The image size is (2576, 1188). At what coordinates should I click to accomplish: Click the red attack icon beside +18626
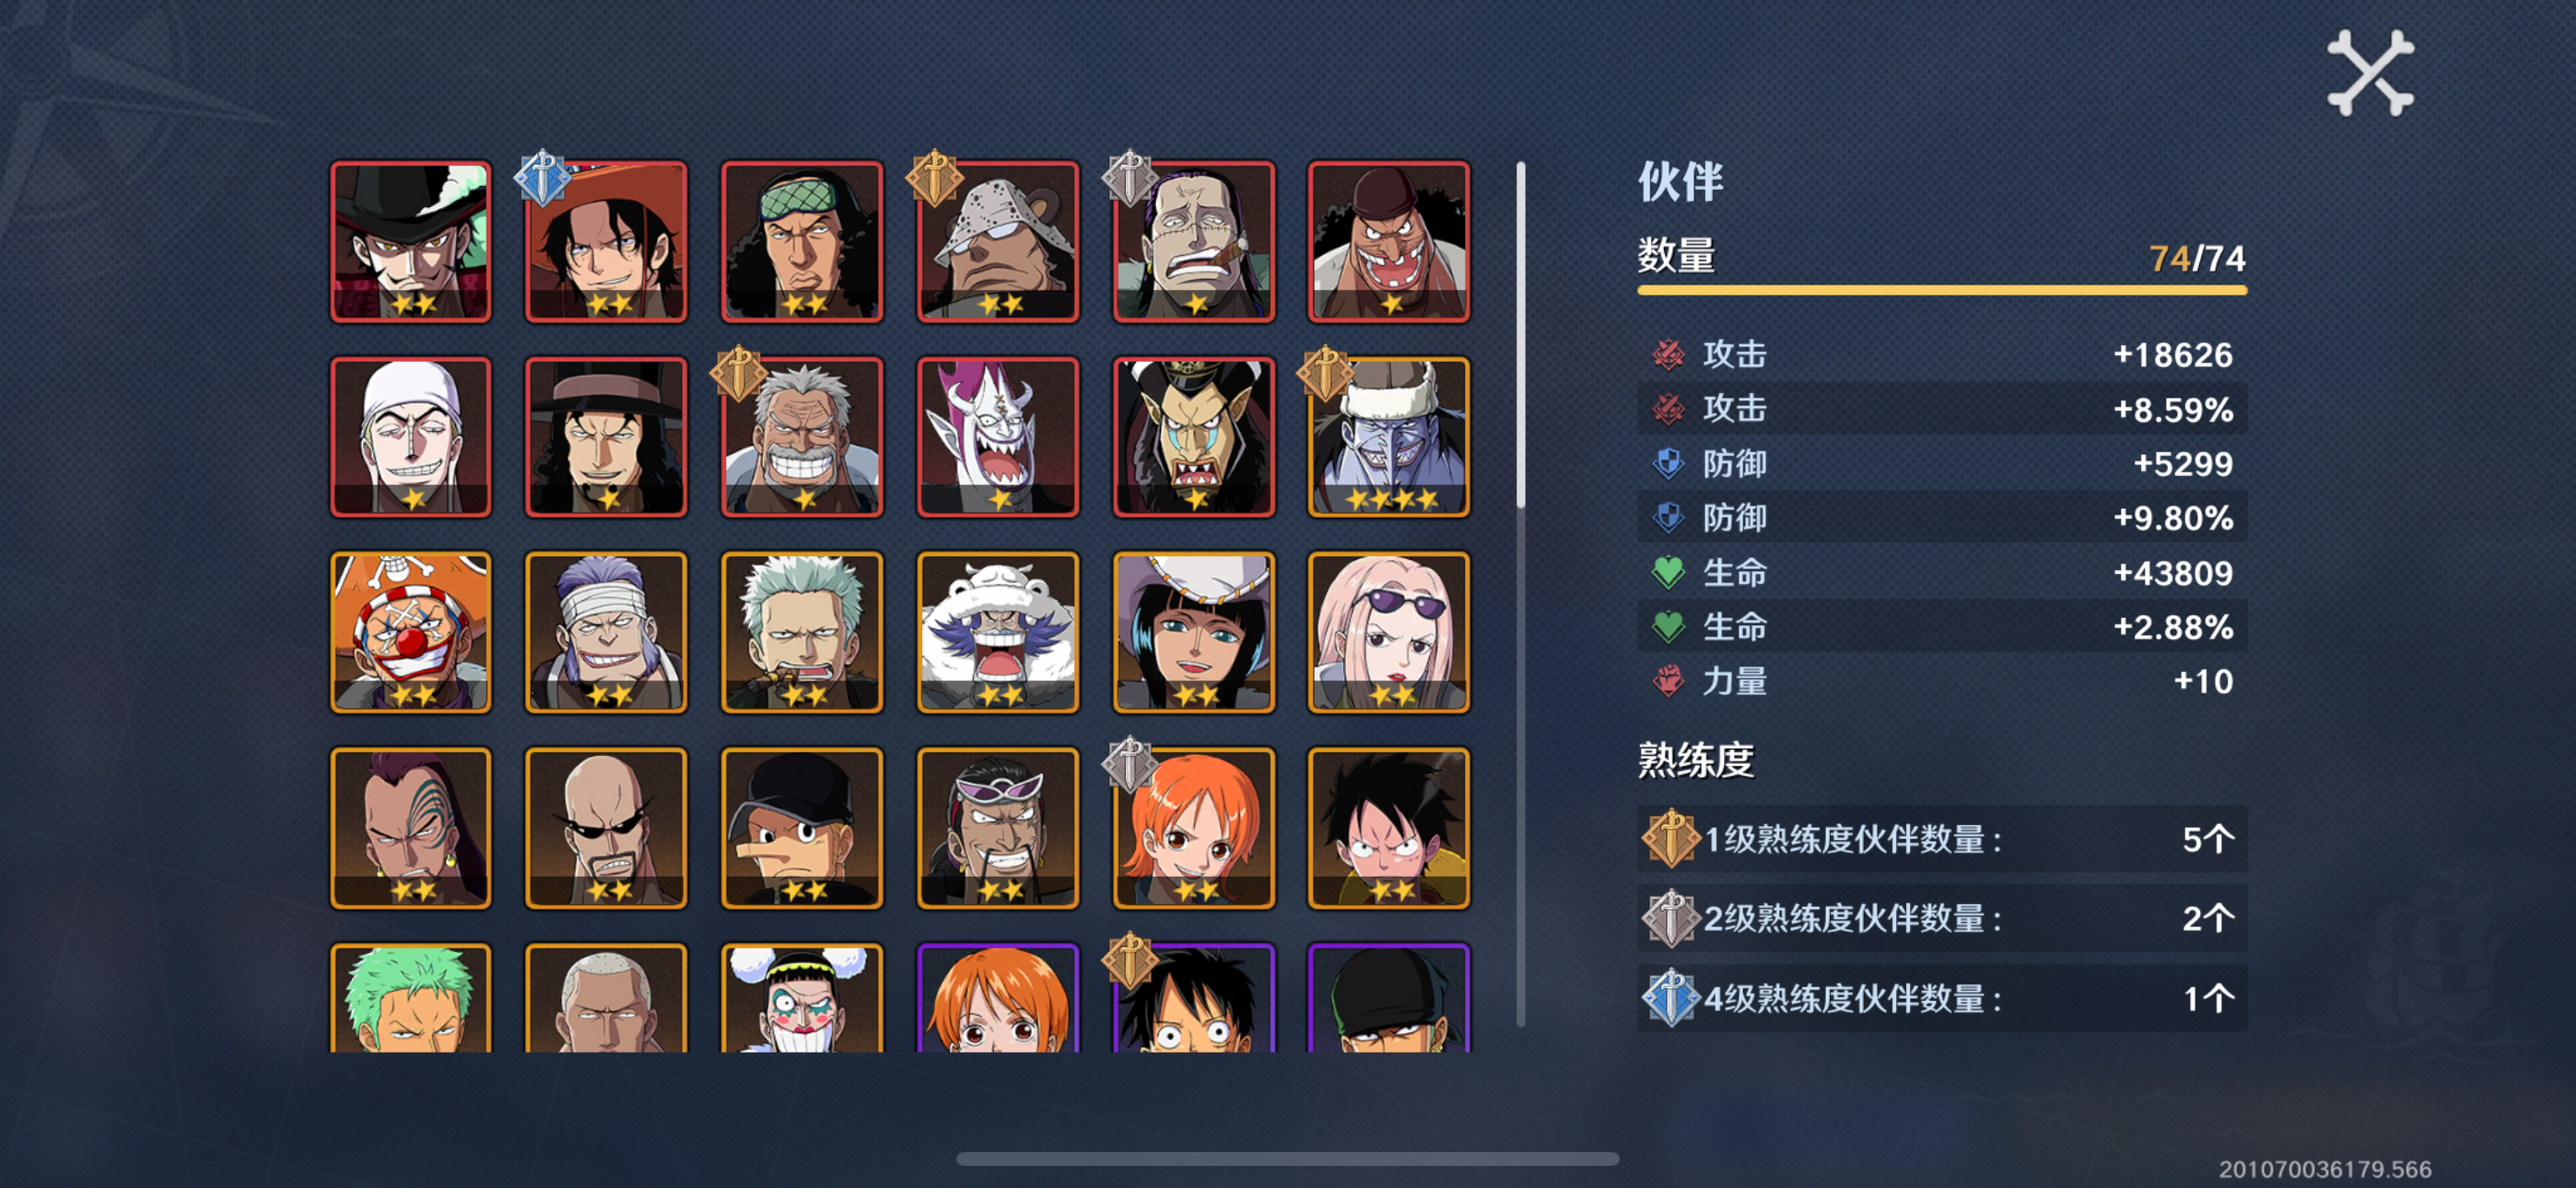[x=1667, y=354]
